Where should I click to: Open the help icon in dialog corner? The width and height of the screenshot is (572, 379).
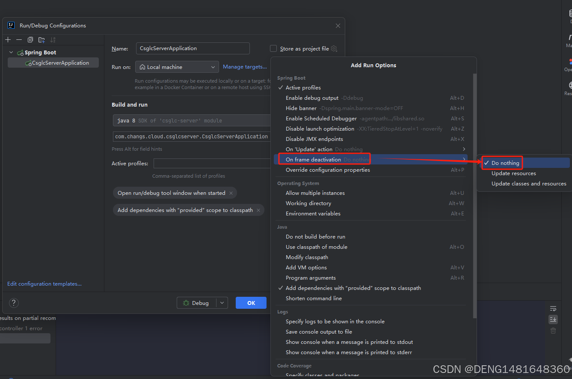(13, 303)
